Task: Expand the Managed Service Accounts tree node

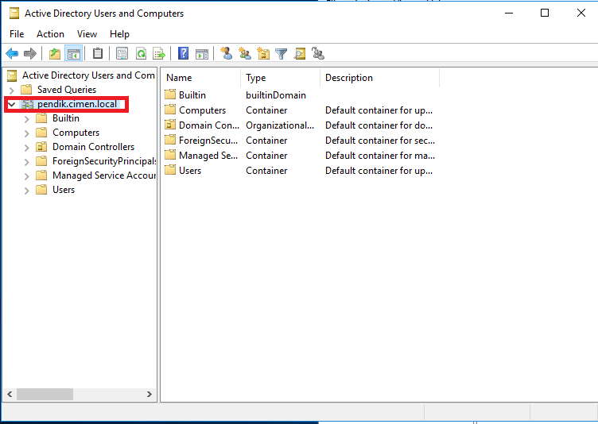Action: pos(27,176)
